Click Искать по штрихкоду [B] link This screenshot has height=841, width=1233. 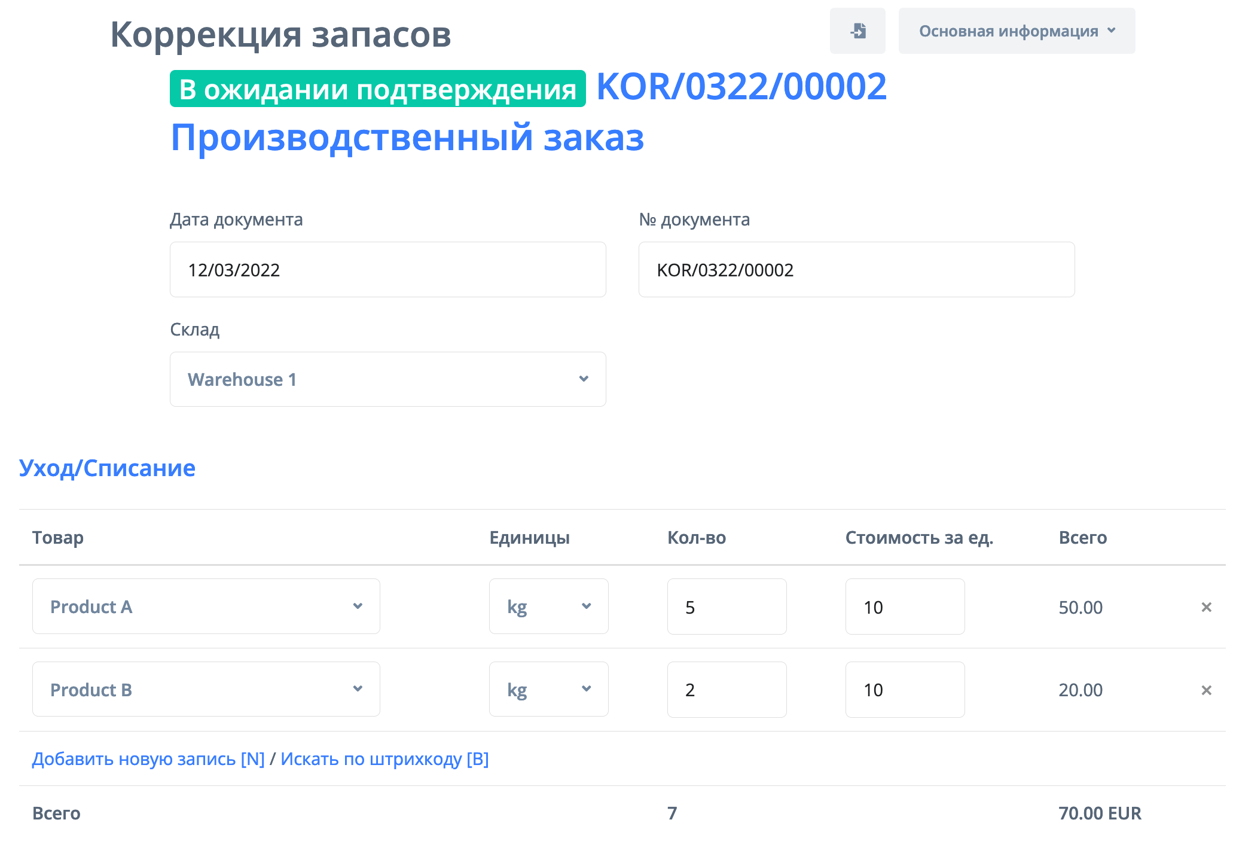(x=384, y=759)
